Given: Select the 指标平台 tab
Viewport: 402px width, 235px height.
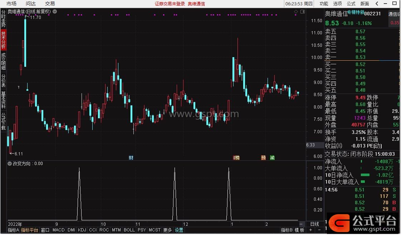Looking at the screenshot, I should coord(29,230).
